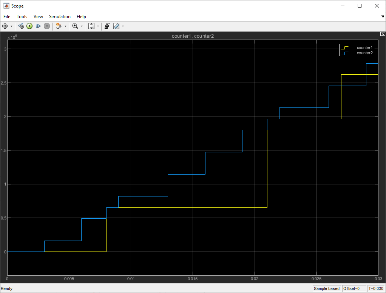Click the maximize axes button at plot corner
This screenshot has width=386, height=293.
click(x=383, y=34)
